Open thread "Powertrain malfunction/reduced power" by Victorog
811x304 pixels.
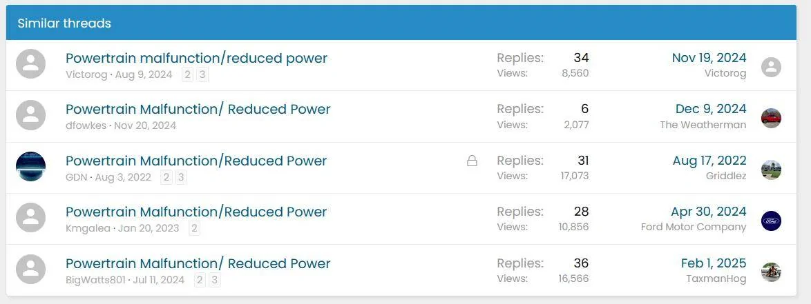coord(196,58)
